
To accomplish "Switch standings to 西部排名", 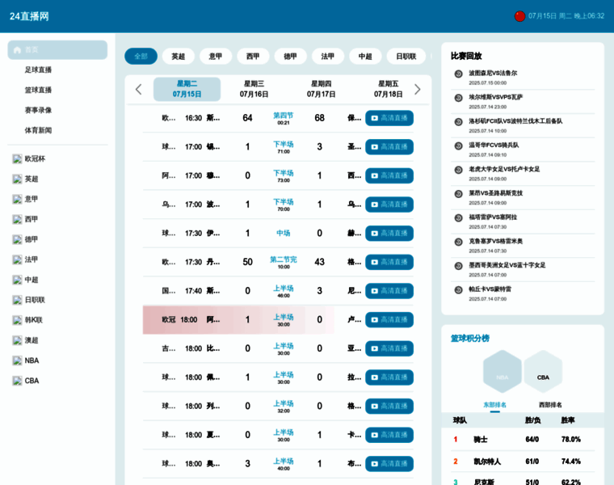I will click(550, 405).
